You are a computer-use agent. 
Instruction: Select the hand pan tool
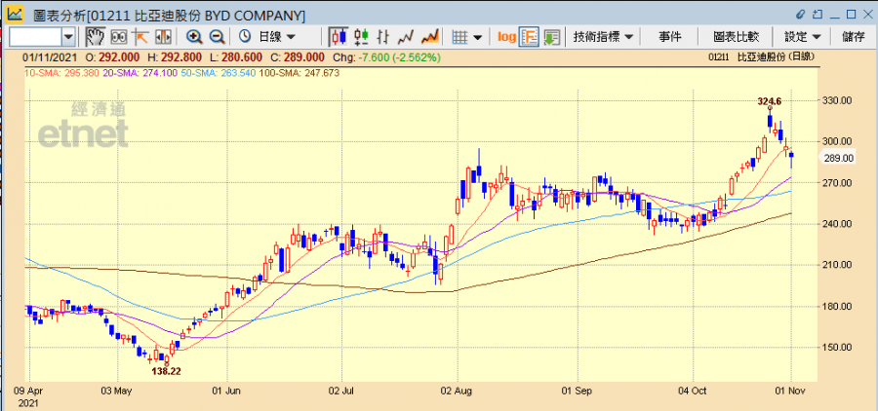(x=96, y=36)
